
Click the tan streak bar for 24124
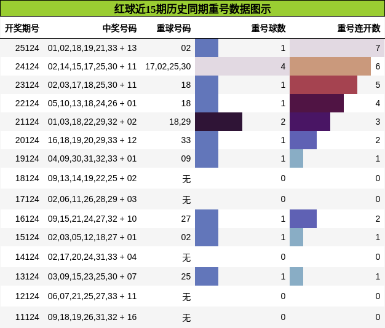[330, 66]
